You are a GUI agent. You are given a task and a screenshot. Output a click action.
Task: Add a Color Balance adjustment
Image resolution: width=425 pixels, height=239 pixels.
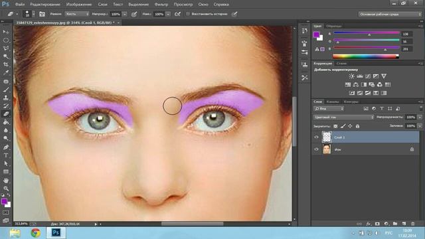point(356,84)
